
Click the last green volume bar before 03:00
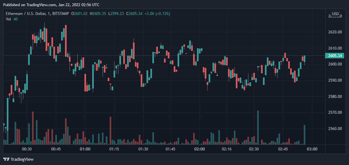pyautogui.click(x=304, y=135)
